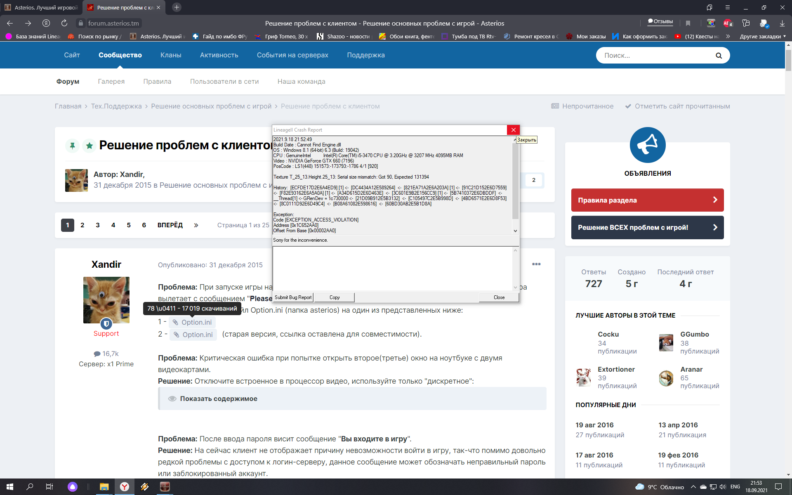
Task: Open the Объявления megaphone icon
Action: tap(648, 145)
